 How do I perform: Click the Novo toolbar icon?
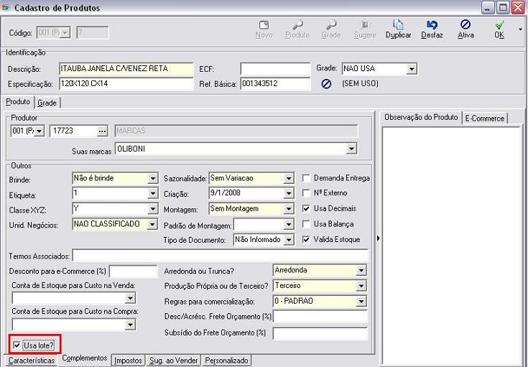coord(264,25)
